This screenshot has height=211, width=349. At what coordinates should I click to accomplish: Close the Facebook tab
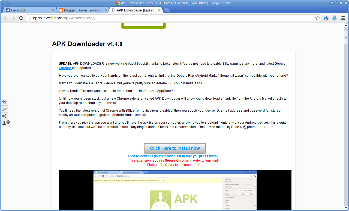(53, 10)
